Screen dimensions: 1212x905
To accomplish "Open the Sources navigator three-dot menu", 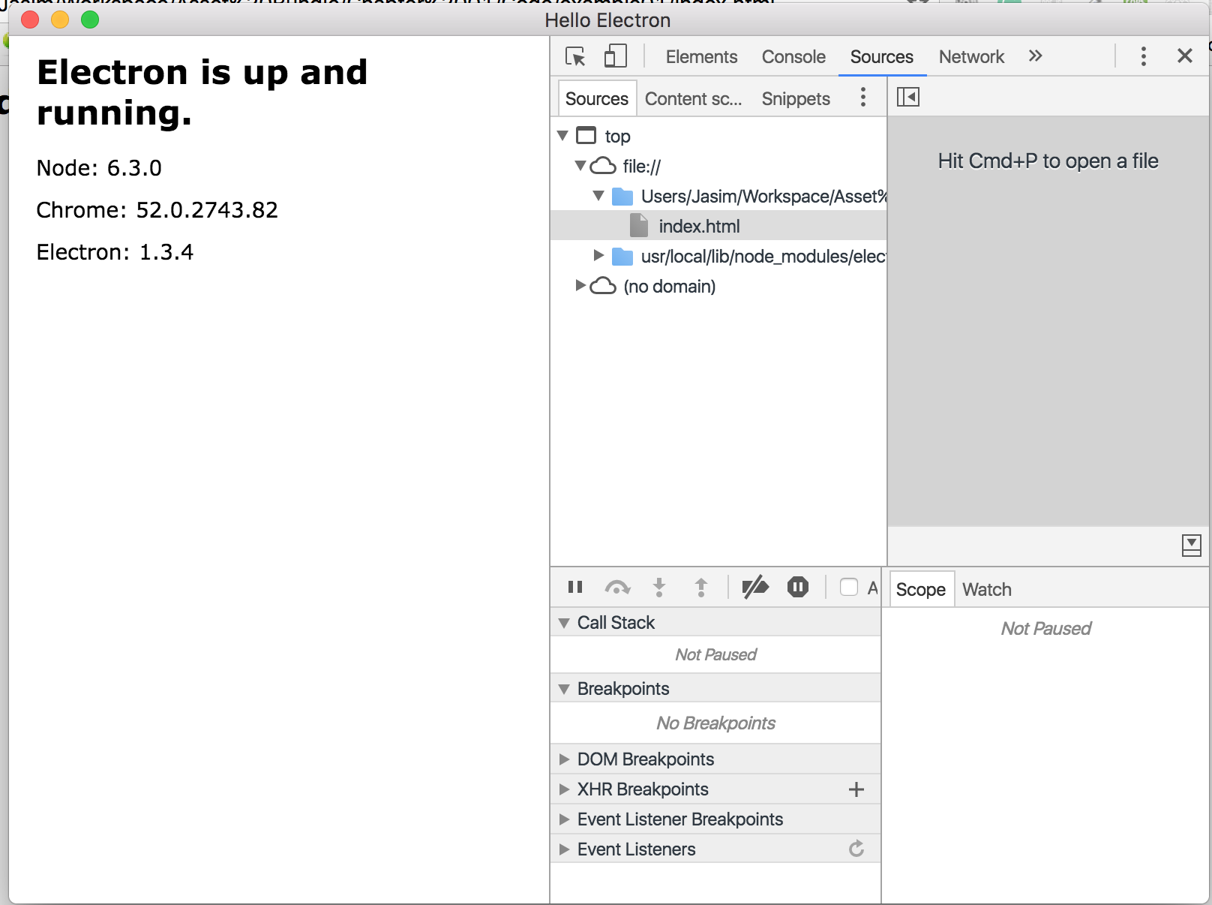I will coord(863,97).
